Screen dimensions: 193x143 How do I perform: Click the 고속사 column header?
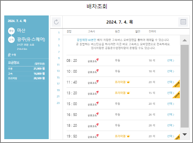pyautogui.click(x=91, y=31)
